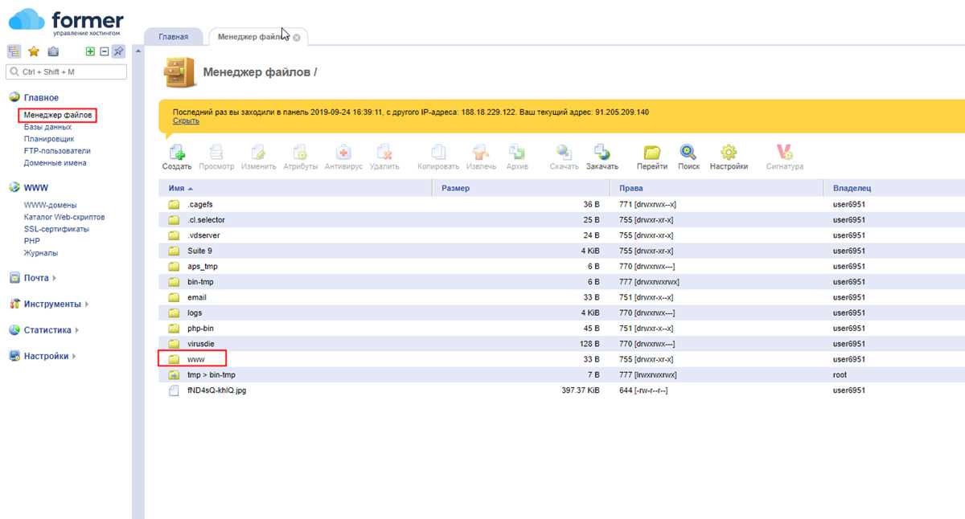Click the Скрыть link in notification

[x=186, y=121]
